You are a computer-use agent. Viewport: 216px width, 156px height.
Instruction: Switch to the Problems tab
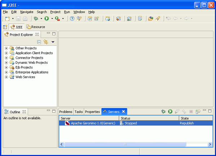(x=66, y=112)
